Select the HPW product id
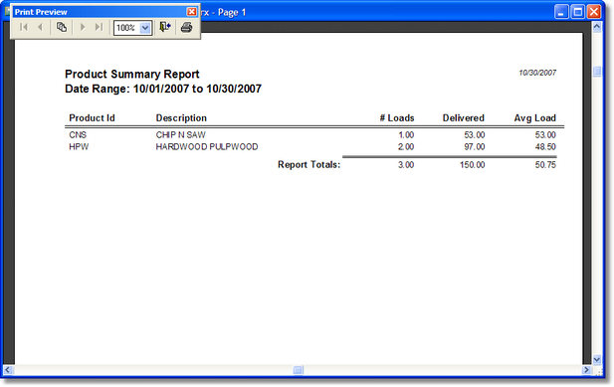 (x=79, y=146)
